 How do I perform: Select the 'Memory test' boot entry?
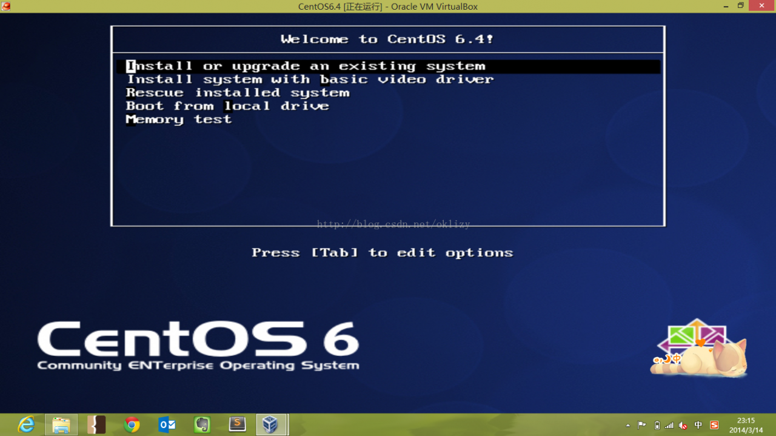tap(179, 119)
